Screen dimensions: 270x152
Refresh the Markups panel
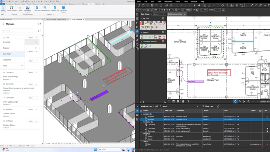[40, 24]
